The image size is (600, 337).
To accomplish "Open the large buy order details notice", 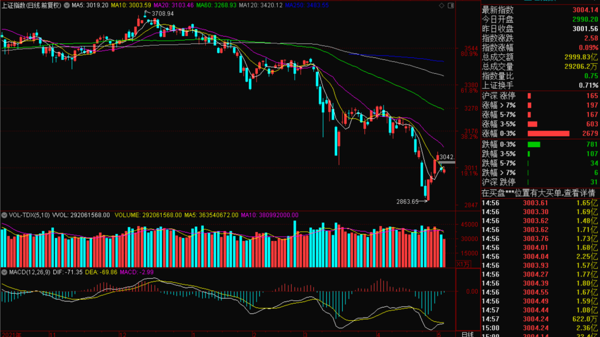I will tap(538, 193).
